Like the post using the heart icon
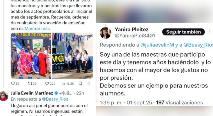This screenshot has width=213, height=116. click(50, 84)
